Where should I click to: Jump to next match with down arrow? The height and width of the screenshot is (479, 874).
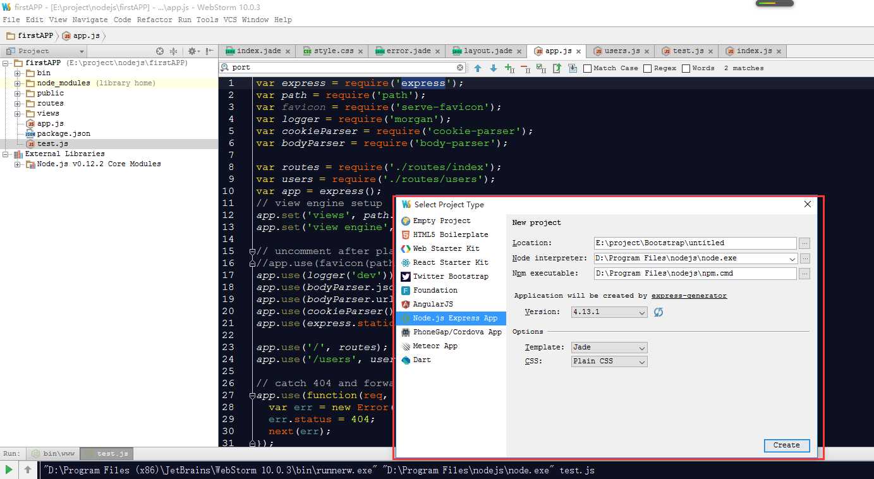pyautogui.click(x=494, y=68)
